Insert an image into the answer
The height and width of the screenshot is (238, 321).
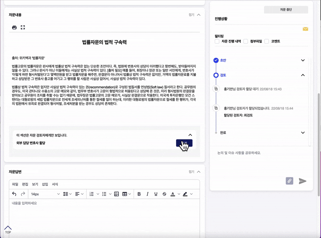pyautogui.click(x=116, y=194)
